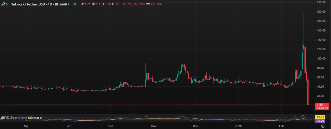Click the Pi Network coin logo icon

pyautogui.click(x=3, y=4)
